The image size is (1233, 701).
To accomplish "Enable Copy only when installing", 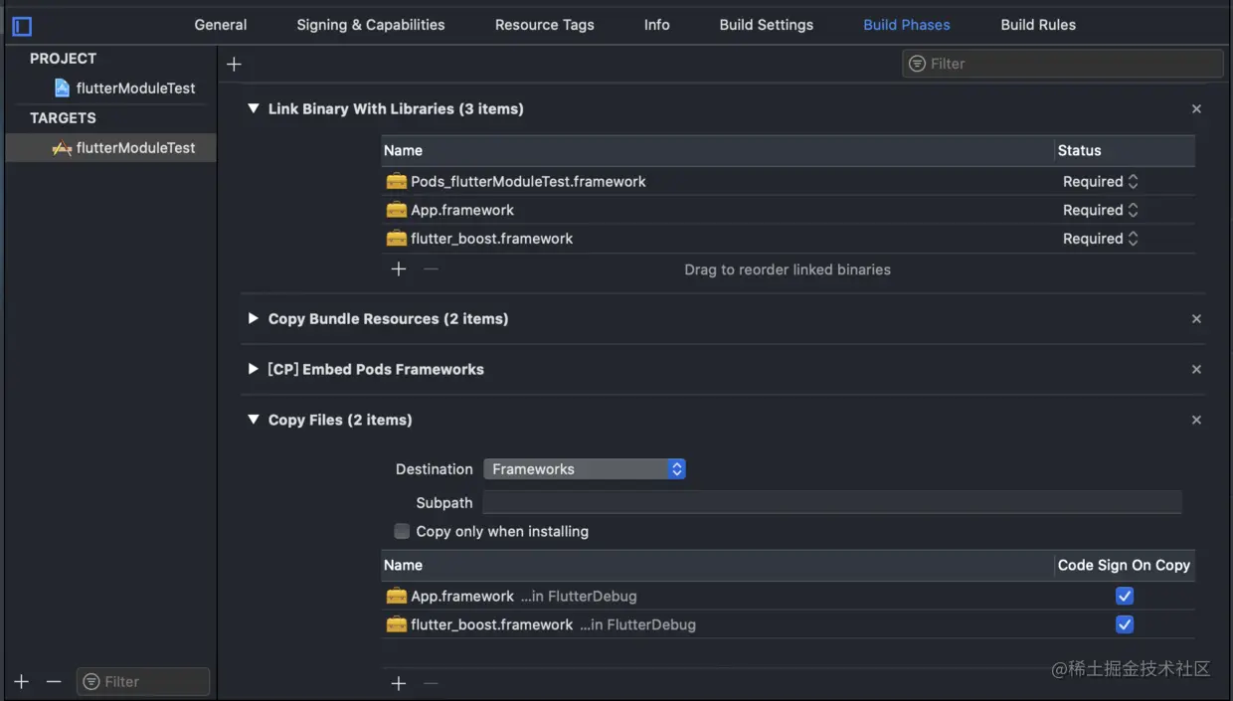I will click(402, 532).
